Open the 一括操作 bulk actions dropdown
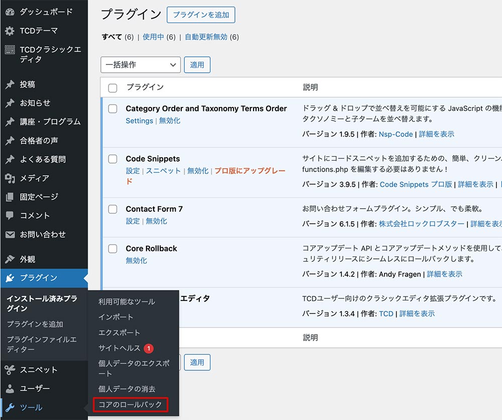 [140, 65]
